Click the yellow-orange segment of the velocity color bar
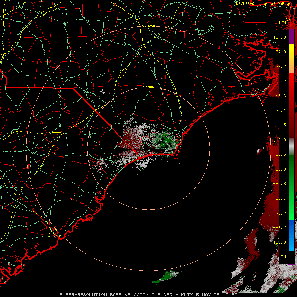 [x=291, y=59]
